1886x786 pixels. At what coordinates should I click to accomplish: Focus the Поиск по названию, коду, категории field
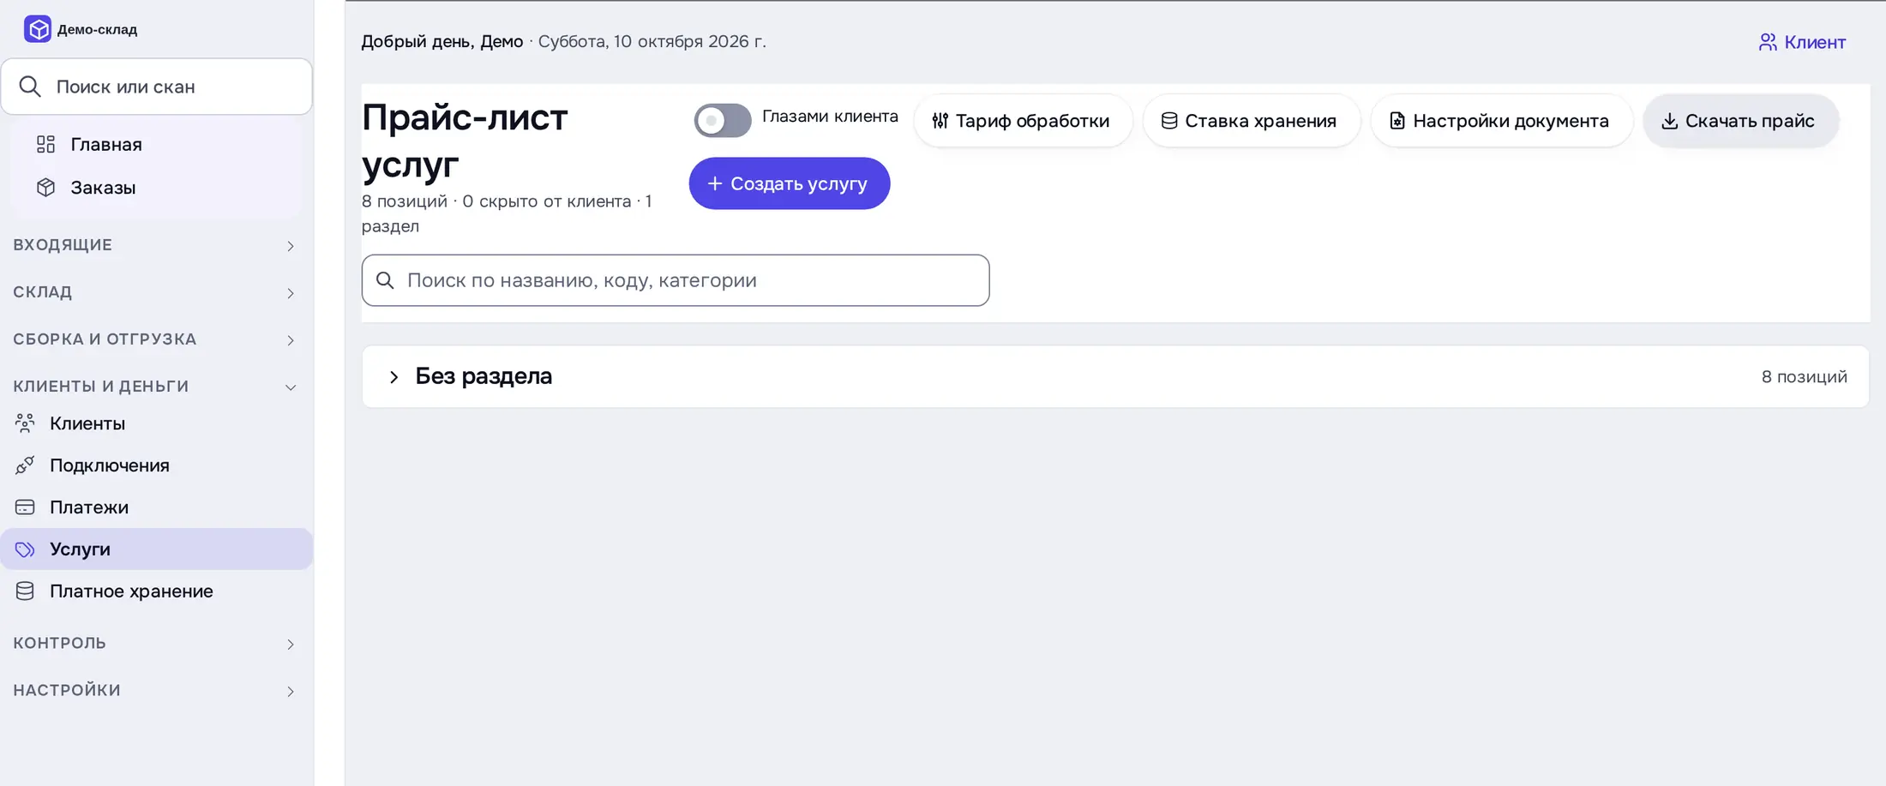click(x=676, y=280)
